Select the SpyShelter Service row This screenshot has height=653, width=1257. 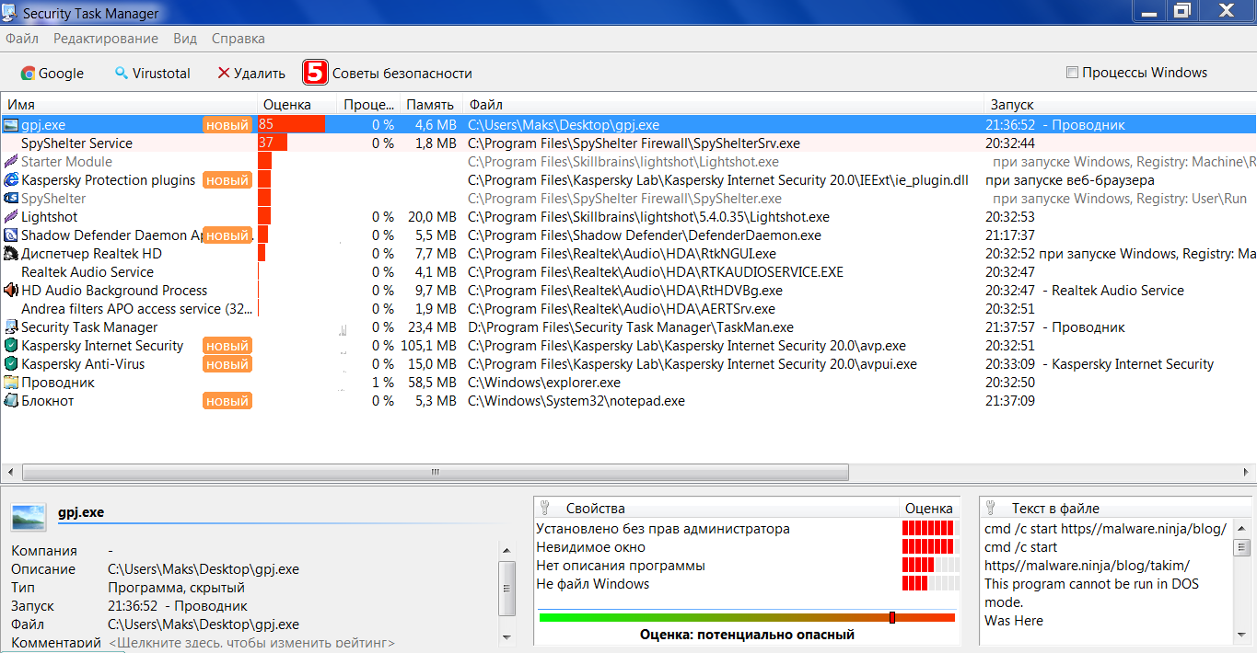pos(628,143)
